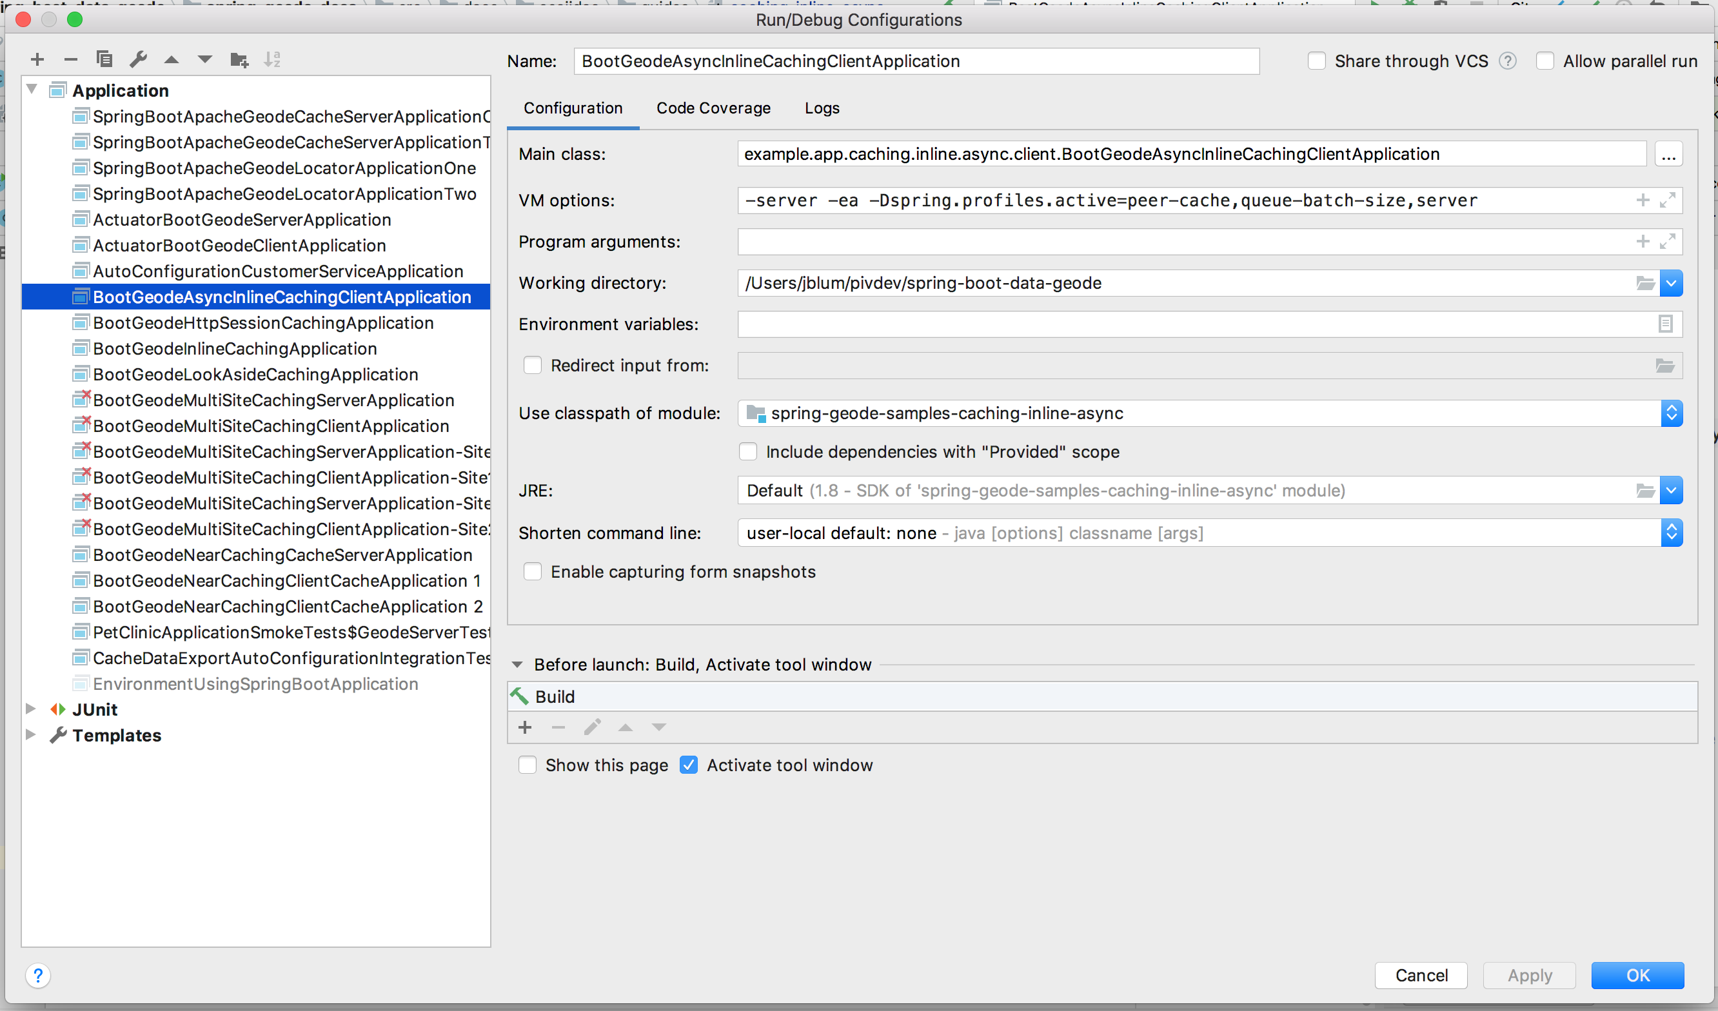Select BootGeodeMultiSiteCachingClientApplication configuration
Image resolution: width=1718 pixels, height=1011 pixels.
255,427
